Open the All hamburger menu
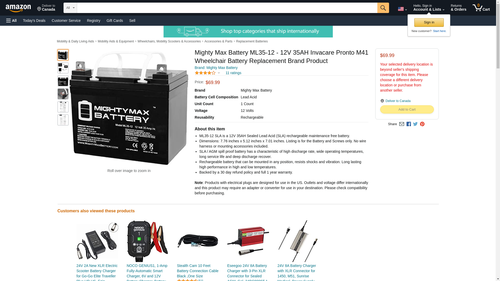The width and height of the screenshot is (500, 281). tap(11, 21)
